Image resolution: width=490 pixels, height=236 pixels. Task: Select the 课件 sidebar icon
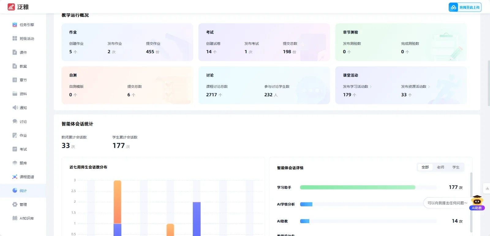click(x=15, y=52)
